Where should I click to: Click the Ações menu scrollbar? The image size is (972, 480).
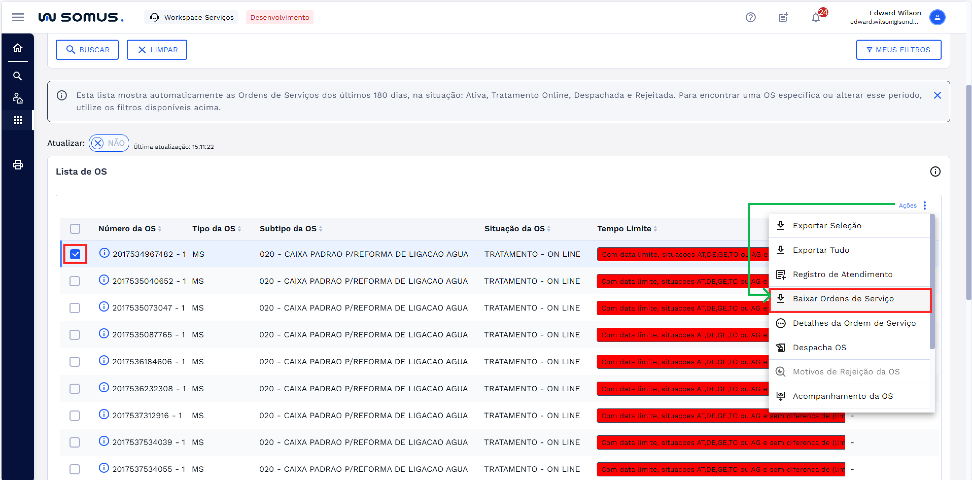pos(932,282)
